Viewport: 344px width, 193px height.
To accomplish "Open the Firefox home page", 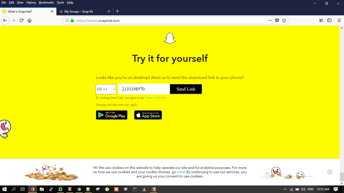I will click(x=29, y=20).
